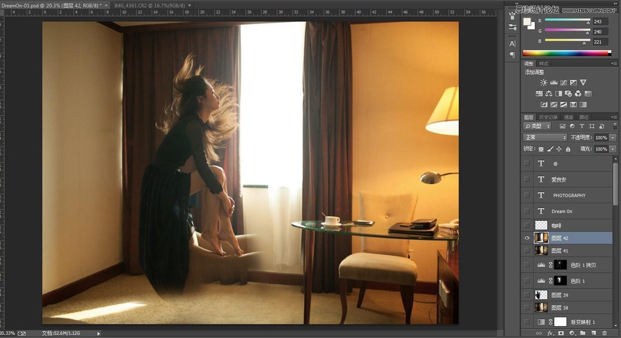Show the PHOTOGRAPHY text layer

coord(527,195)
